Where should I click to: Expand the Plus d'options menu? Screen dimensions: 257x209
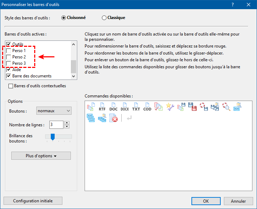coord(41,156)
